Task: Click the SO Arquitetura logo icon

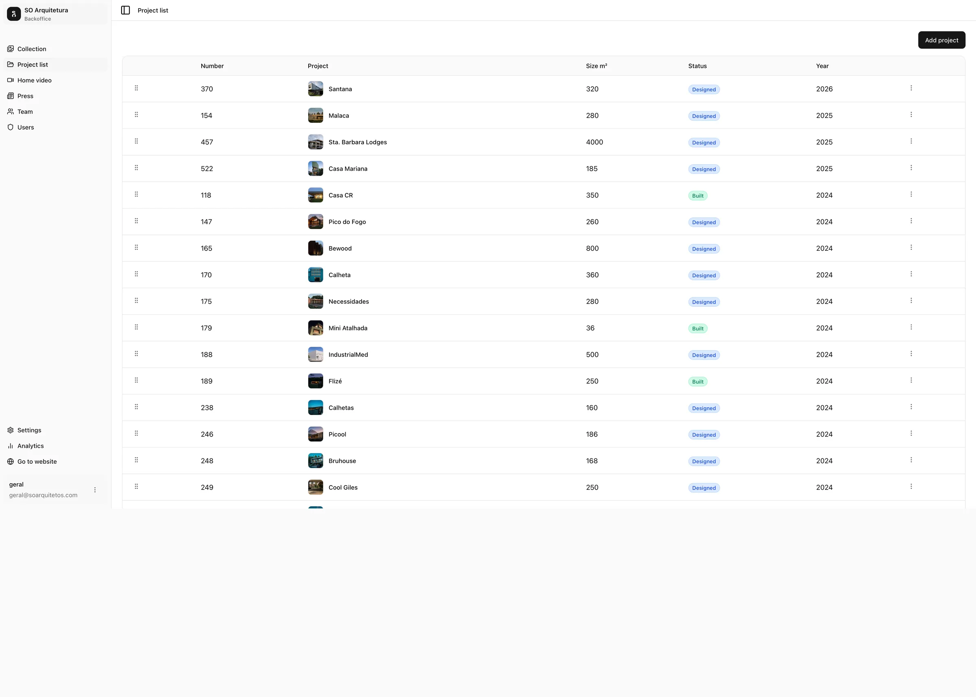Action: pos(14,14)
